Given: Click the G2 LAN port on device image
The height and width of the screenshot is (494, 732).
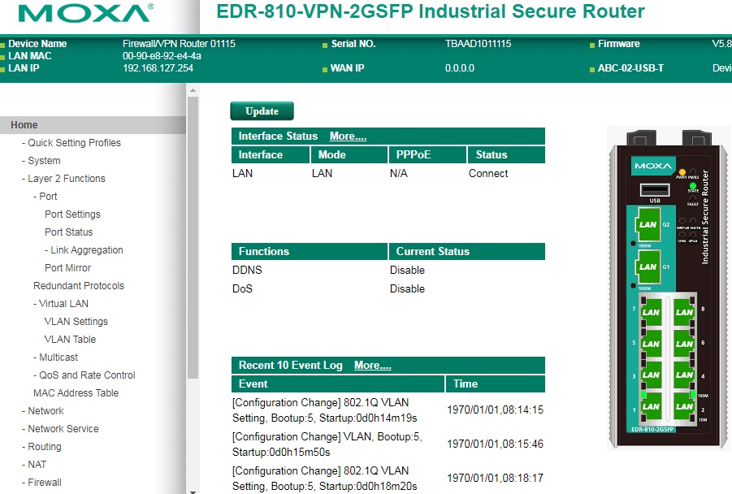Looking at the screenshot, I should tap(648, 224).
